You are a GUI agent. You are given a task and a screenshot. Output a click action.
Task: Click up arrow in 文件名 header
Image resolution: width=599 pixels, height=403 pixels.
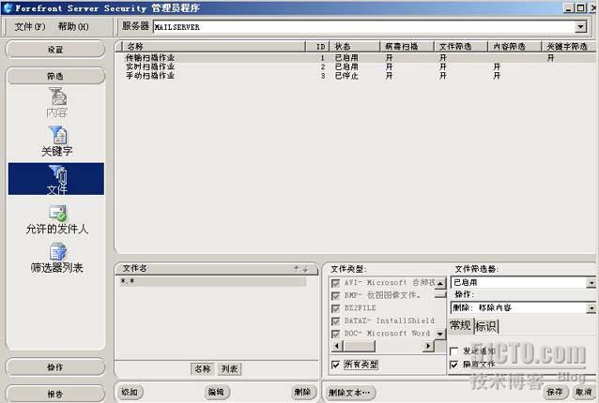(297, 269)
